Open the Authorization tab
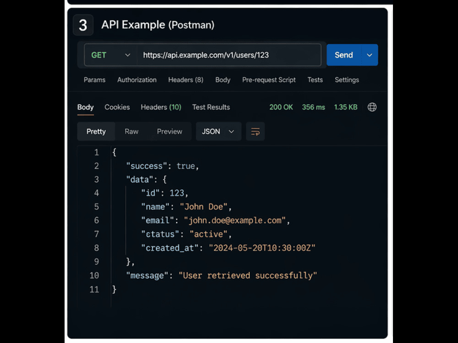The width and height of the screenshot is (458, 343). point(136,80)
